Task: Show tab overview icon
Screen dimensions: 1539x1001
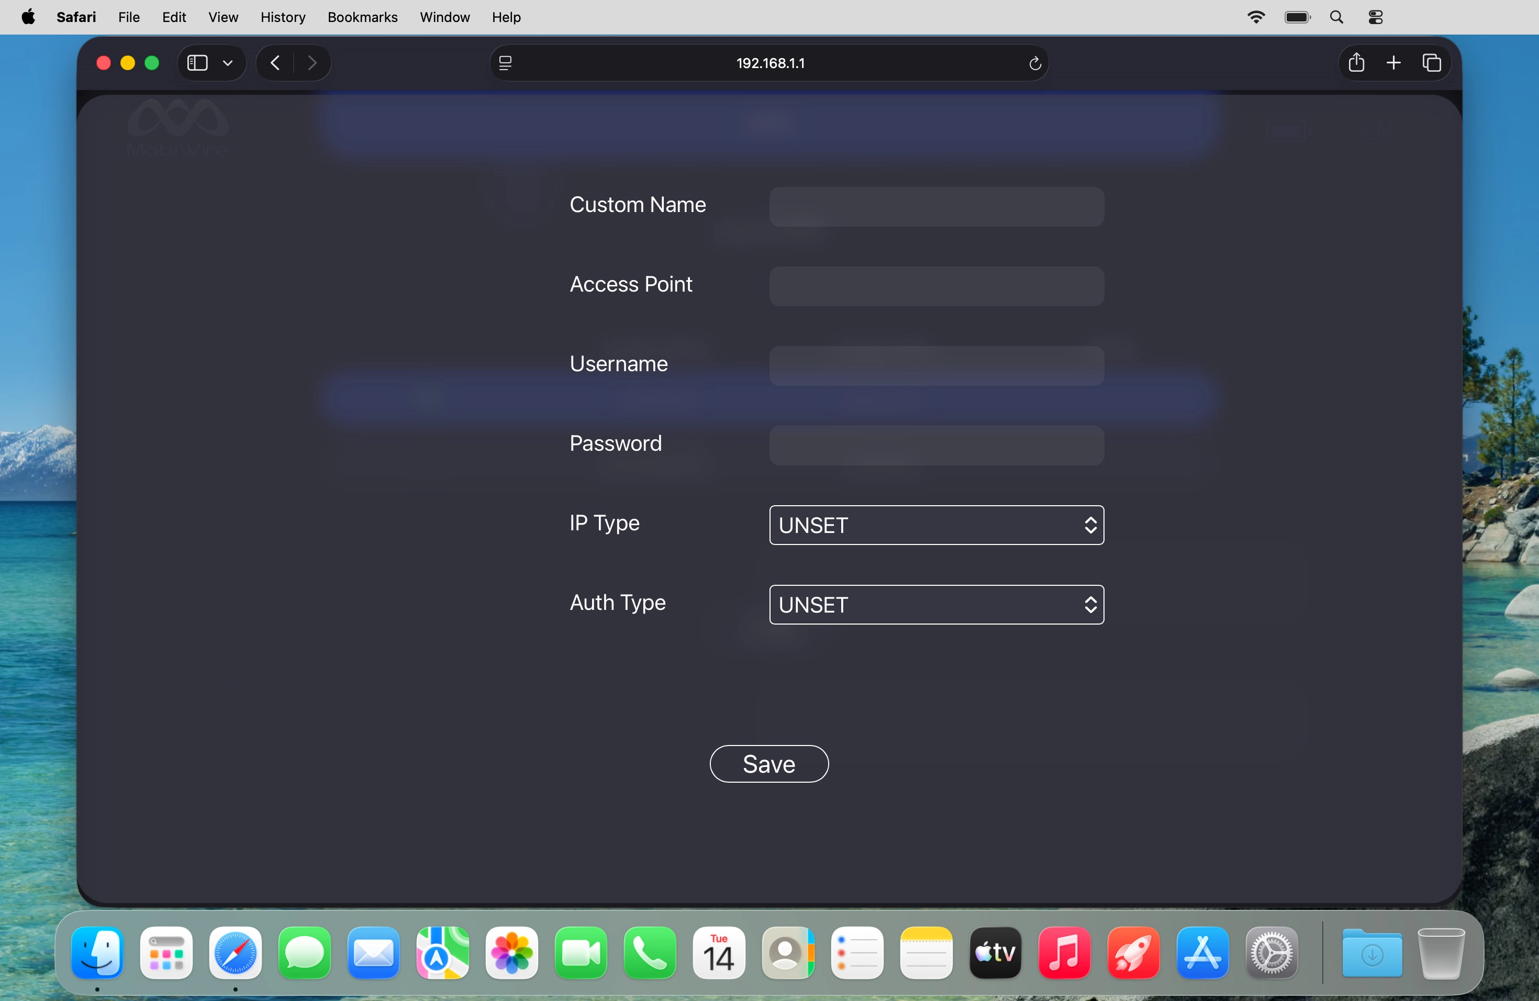Action: point(1431,63)
